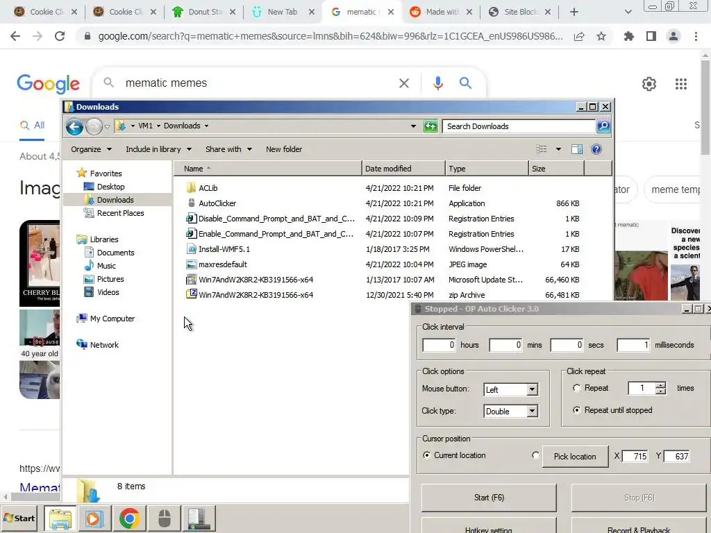Refresh the Downloads folder view

430,126
